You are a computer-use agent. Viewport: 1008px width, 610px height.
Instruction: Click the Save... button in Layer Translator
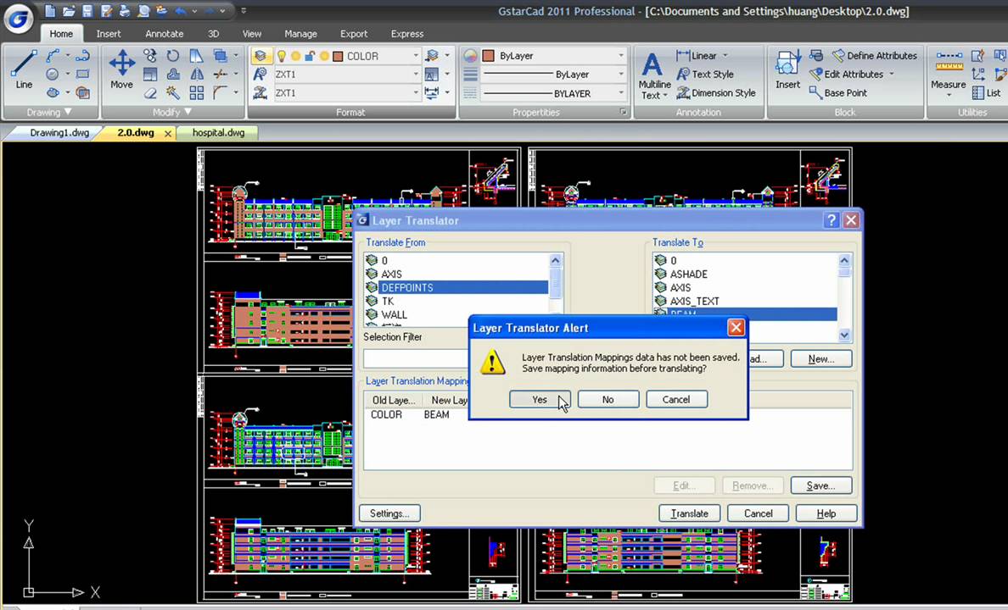click(x=821, y=485)
